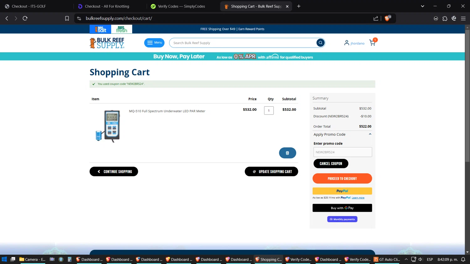The height and width of the screenshot is (264, 470).
Task: Click Proceed to Checkout button
Action: 342,178
